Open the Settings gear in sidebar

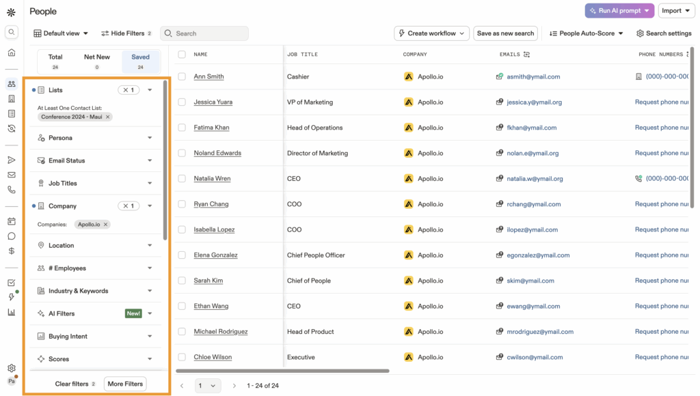pos(12,368)
